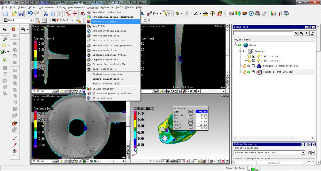
Task: Uncheck the Volume 1 hwm_000.jpg checkbox
Action: click(x=253, y=72)
